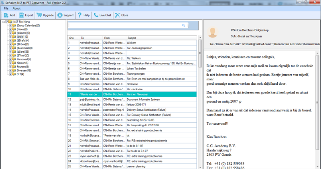Select the Personeel(7) folder label
The width and height of the screenshot is (321, 169).
(x=24, y=59)
